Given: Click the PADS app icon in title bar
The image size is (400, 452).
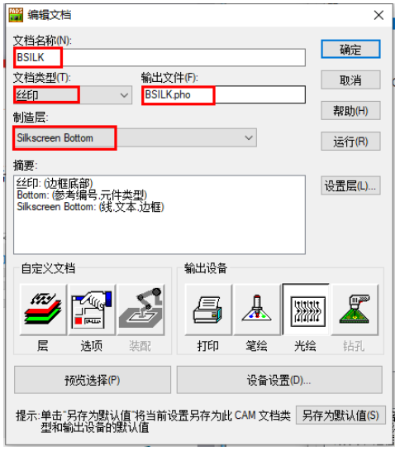Looking at the screenshot, I should coord(16,15).
